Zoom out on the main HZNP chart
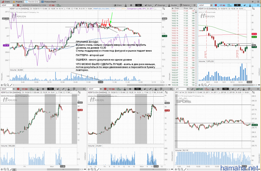This screenshot has width=261, height=171. (8, 85)
